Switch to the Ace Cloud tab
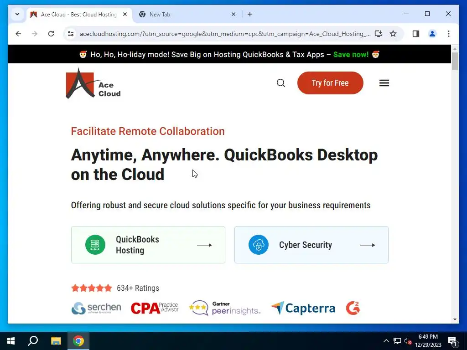The width and height of the screenshot is (467, 350). [x=78, y=14]
